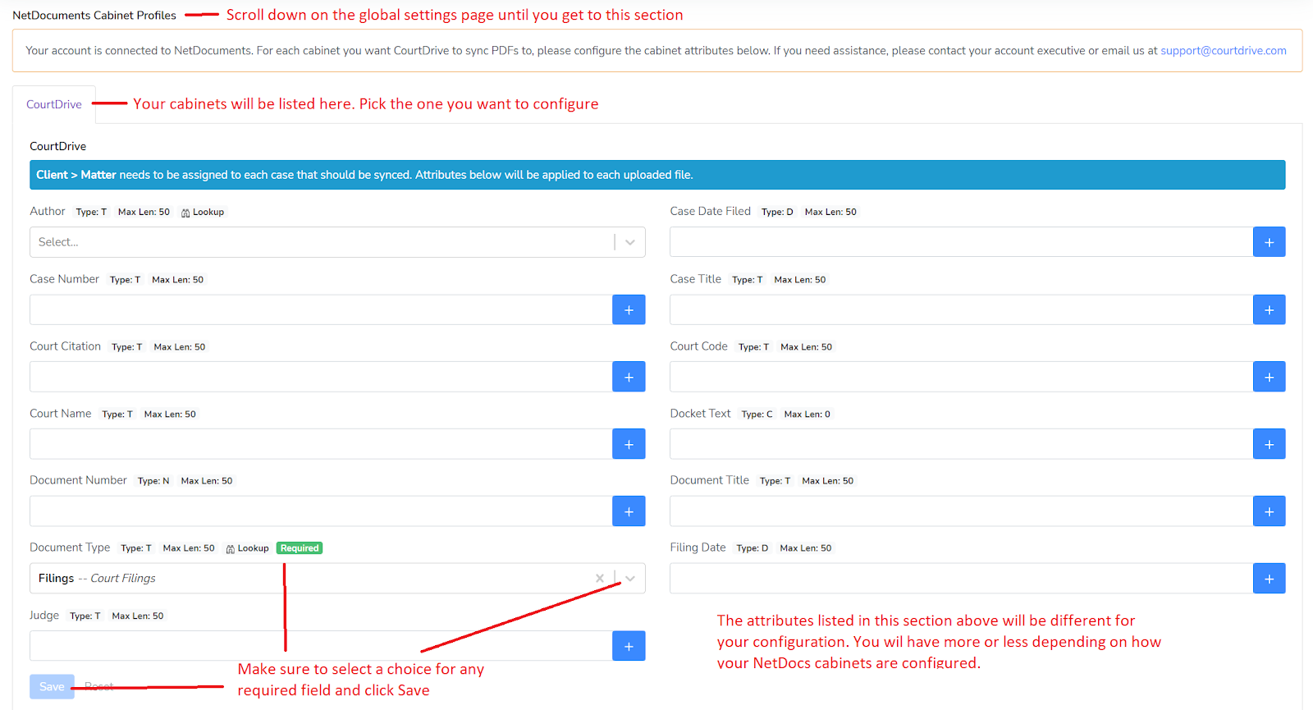Click the plus button for Case Date Filed

tap(1269, 242)
